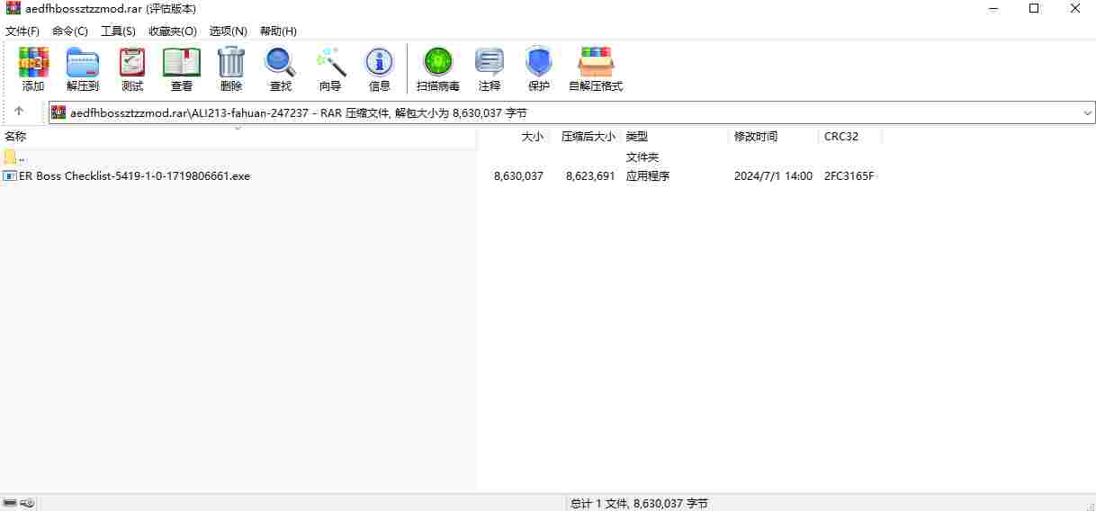
Task: Open the Commands (命令) menu
Action: click(x=70, y=31)
